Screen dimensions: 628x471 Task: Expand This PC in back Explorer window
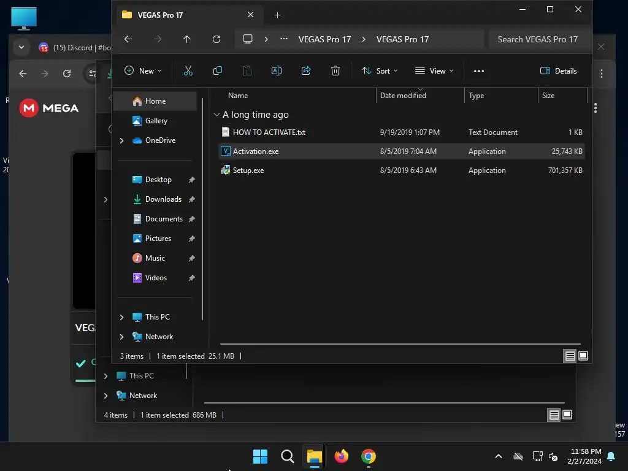pos(105,376)
